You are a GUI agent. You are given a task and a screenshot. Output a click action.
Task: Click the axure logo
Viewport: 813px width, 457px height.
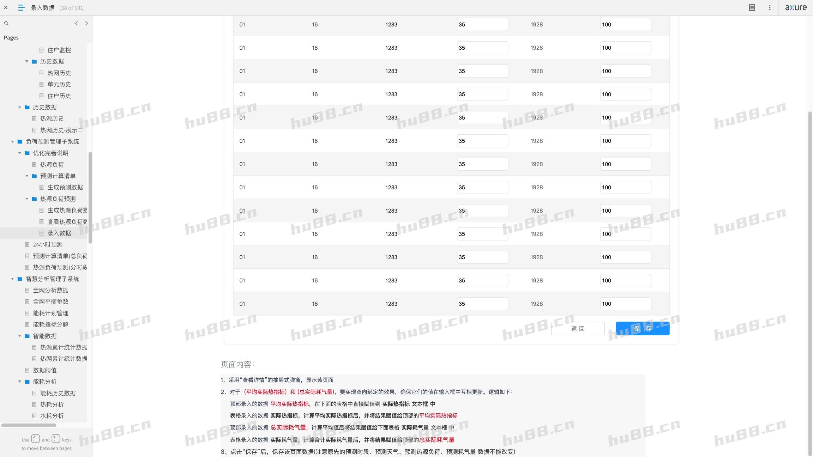pos(796,7)
